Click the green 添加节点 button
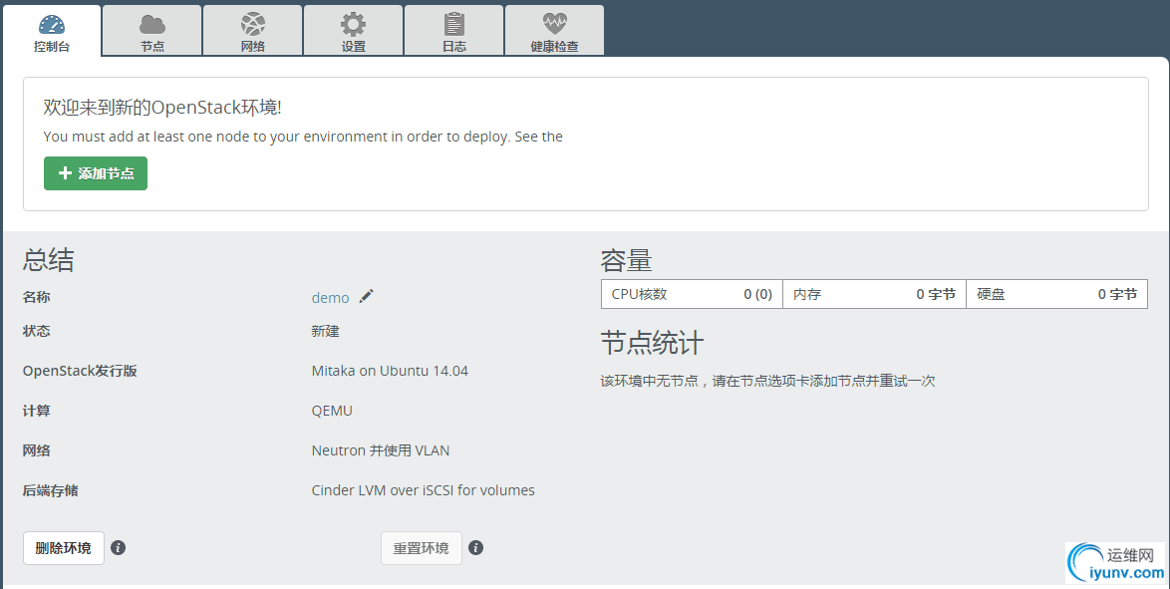 pos(96,173)
